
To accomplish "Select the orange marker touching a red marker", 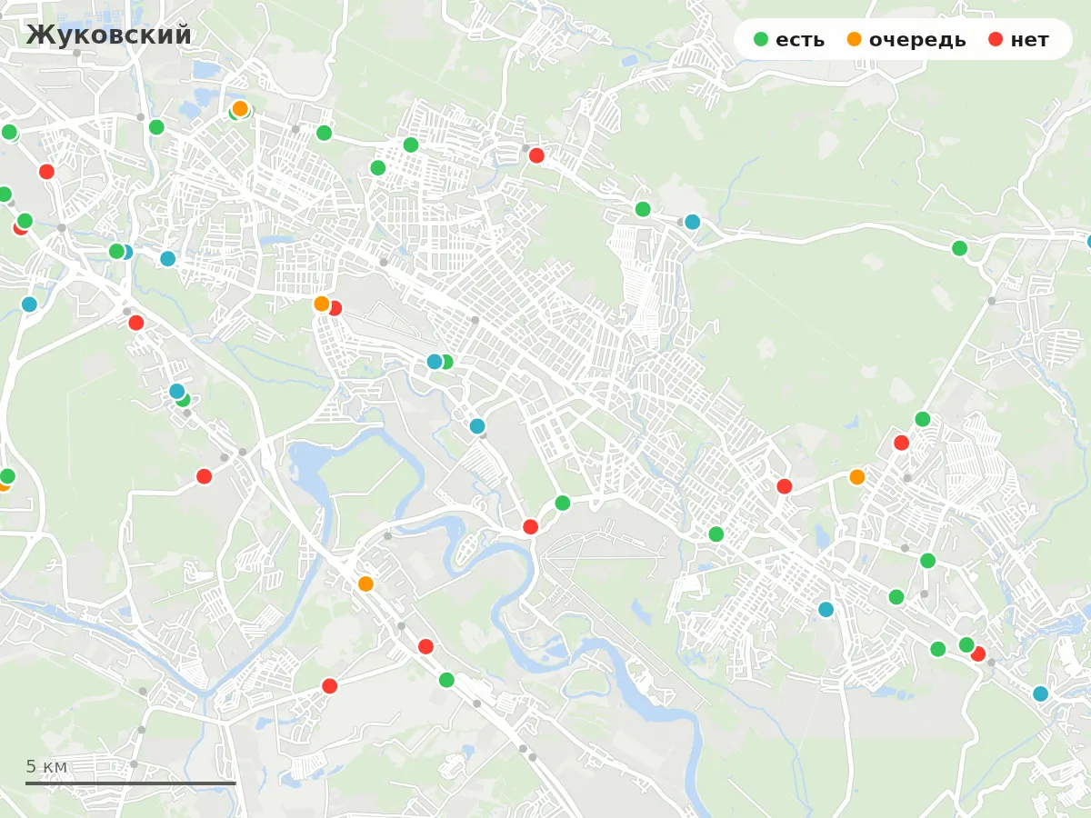I will point(321,304).
